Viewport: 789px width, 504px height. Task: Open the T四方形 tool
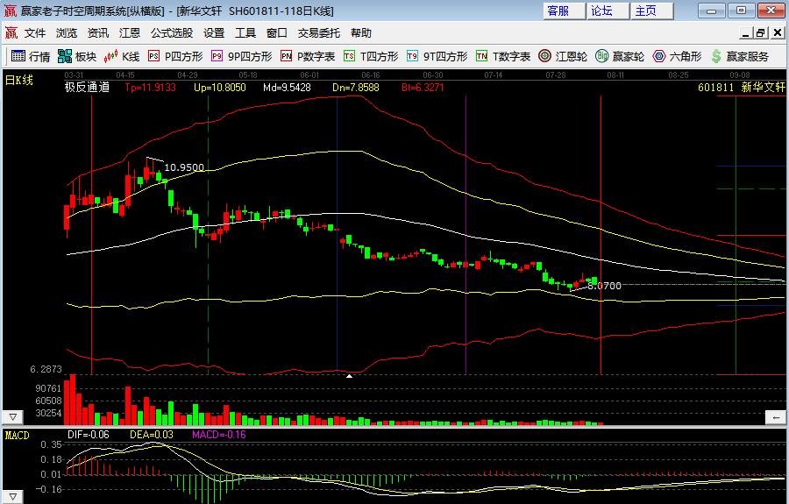(371, 56)
